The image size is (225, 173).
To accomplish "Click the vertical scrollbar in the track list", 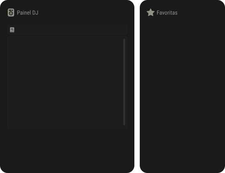I will 124,82.
